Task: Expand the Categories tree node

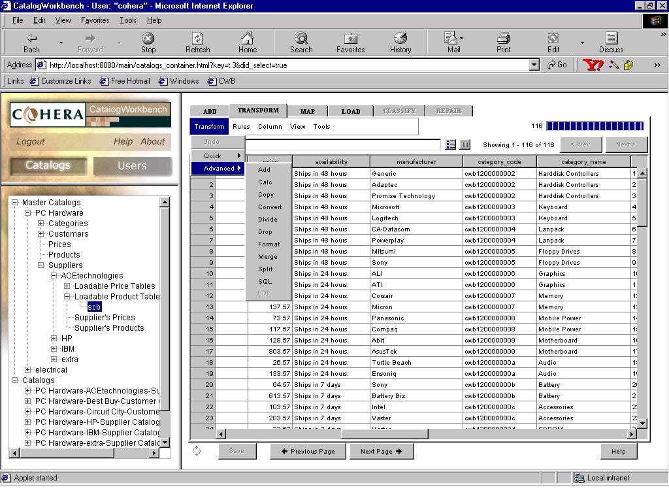Action: tap(41, 224)
